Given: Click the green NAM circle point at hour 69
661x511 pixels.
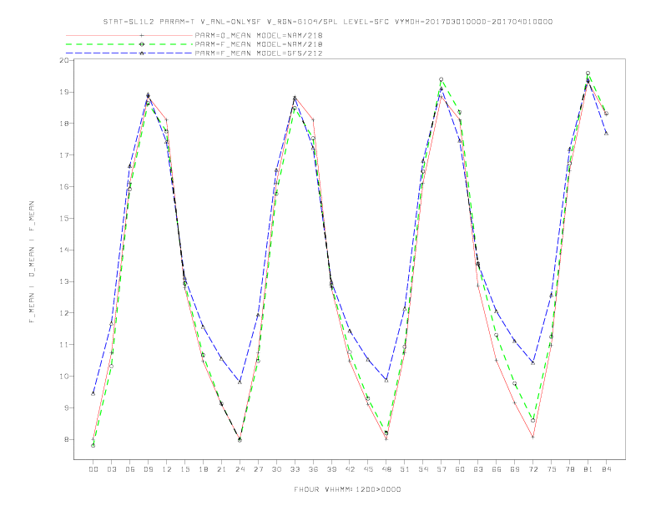Looking at the screenshot, I should click(x=515, y=384).
